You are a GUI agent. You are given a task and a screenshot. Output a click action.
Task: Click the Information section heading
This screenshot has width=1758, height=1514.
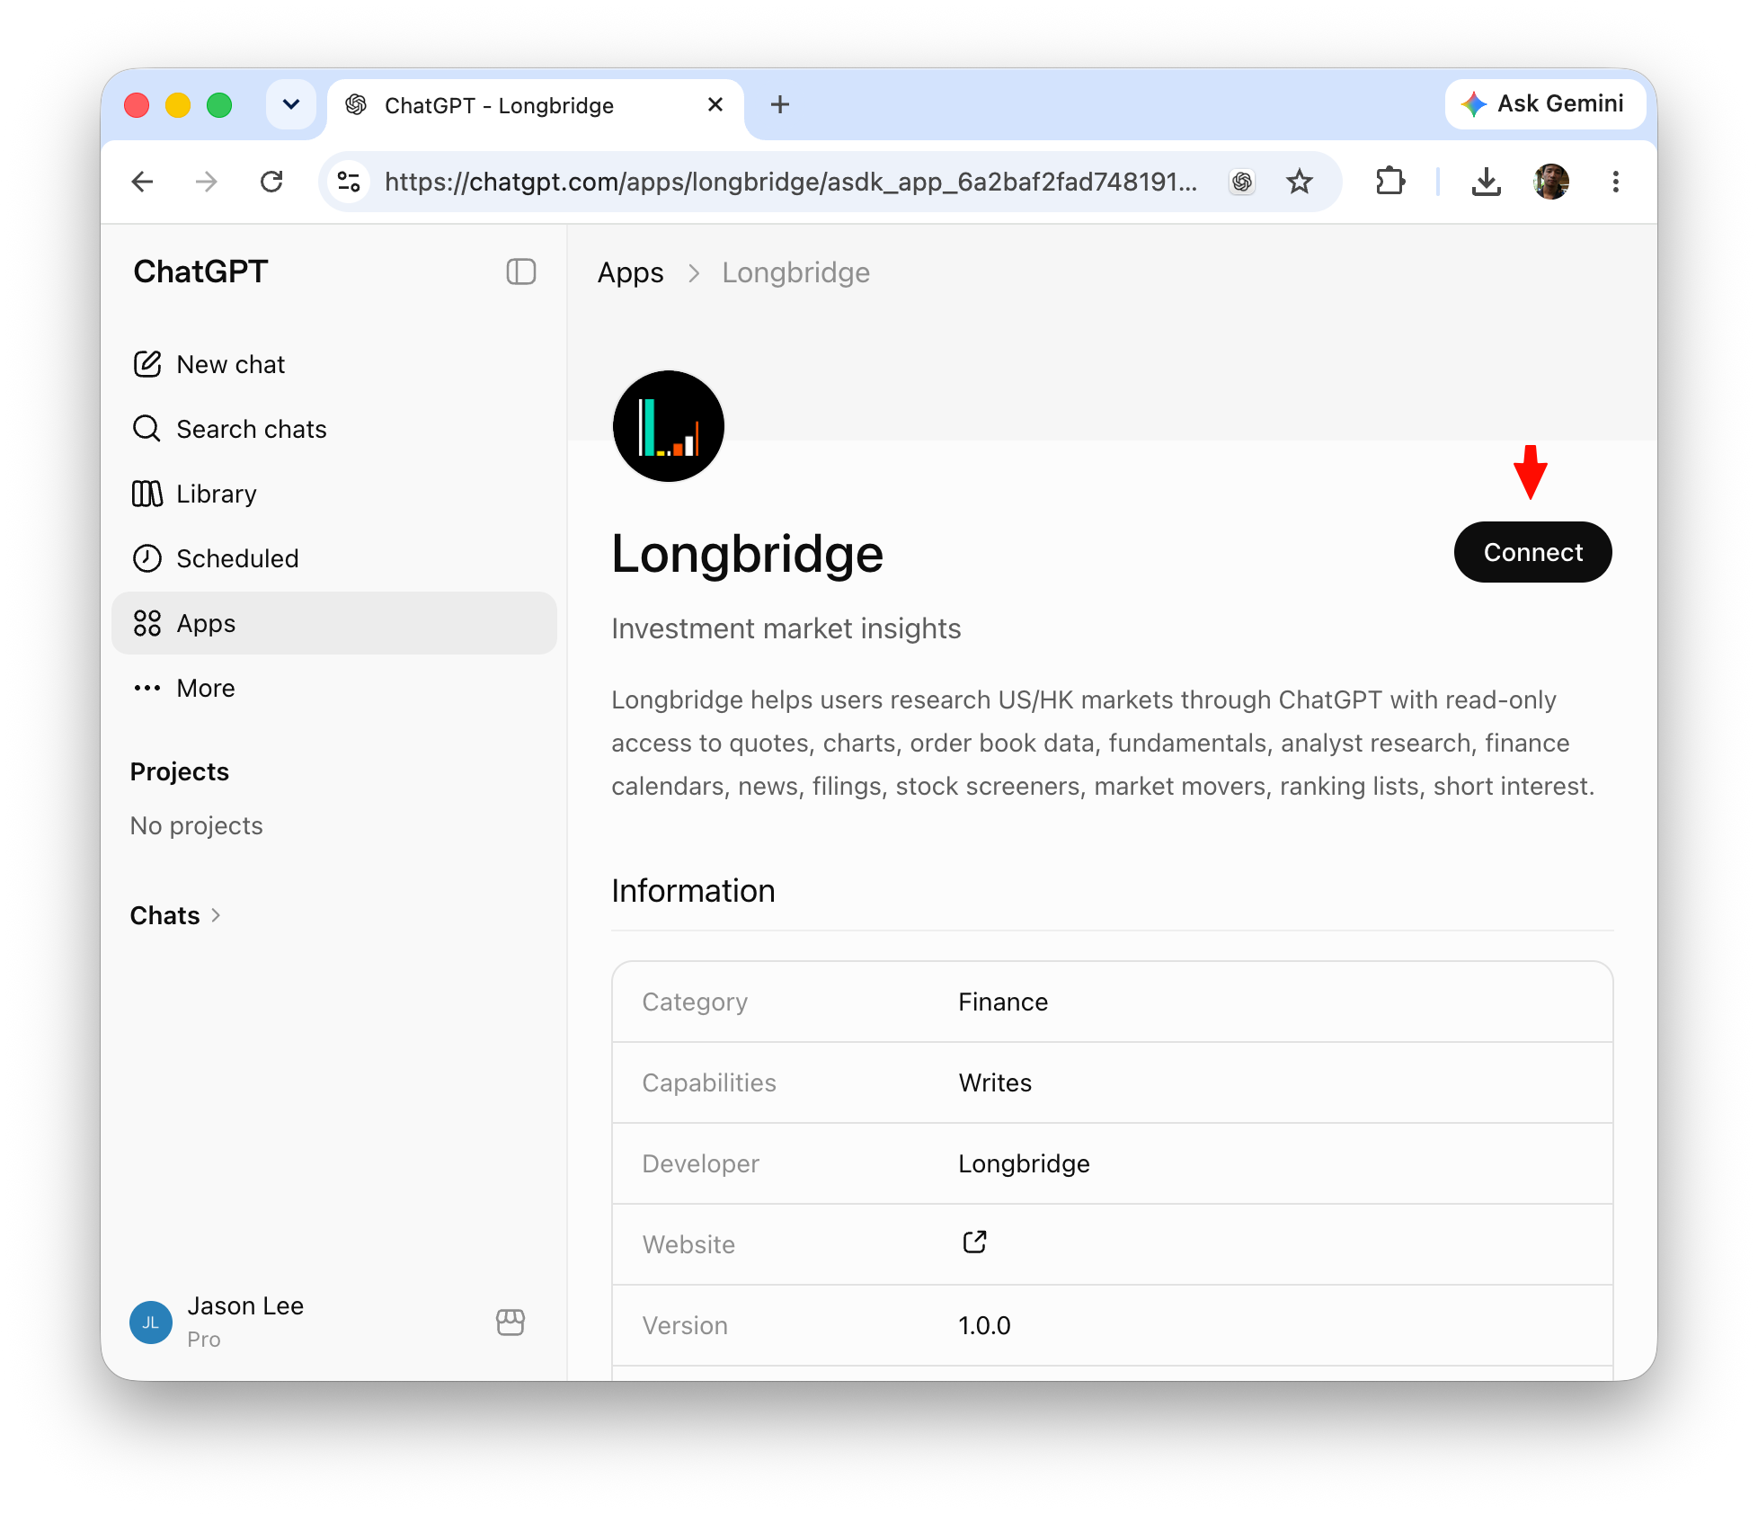693,890
